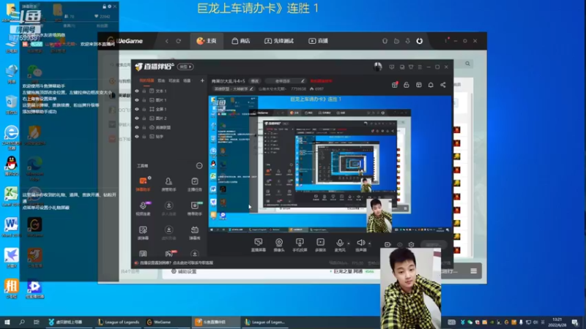This screenshot has height=329, width=586.
Task: Click the layout panel icon above preview
Action: [418, 85]
